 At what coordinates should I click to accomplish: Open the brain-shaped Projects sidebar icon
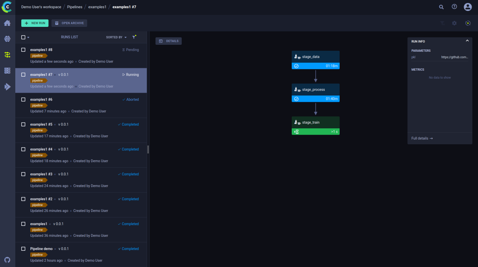7,39
